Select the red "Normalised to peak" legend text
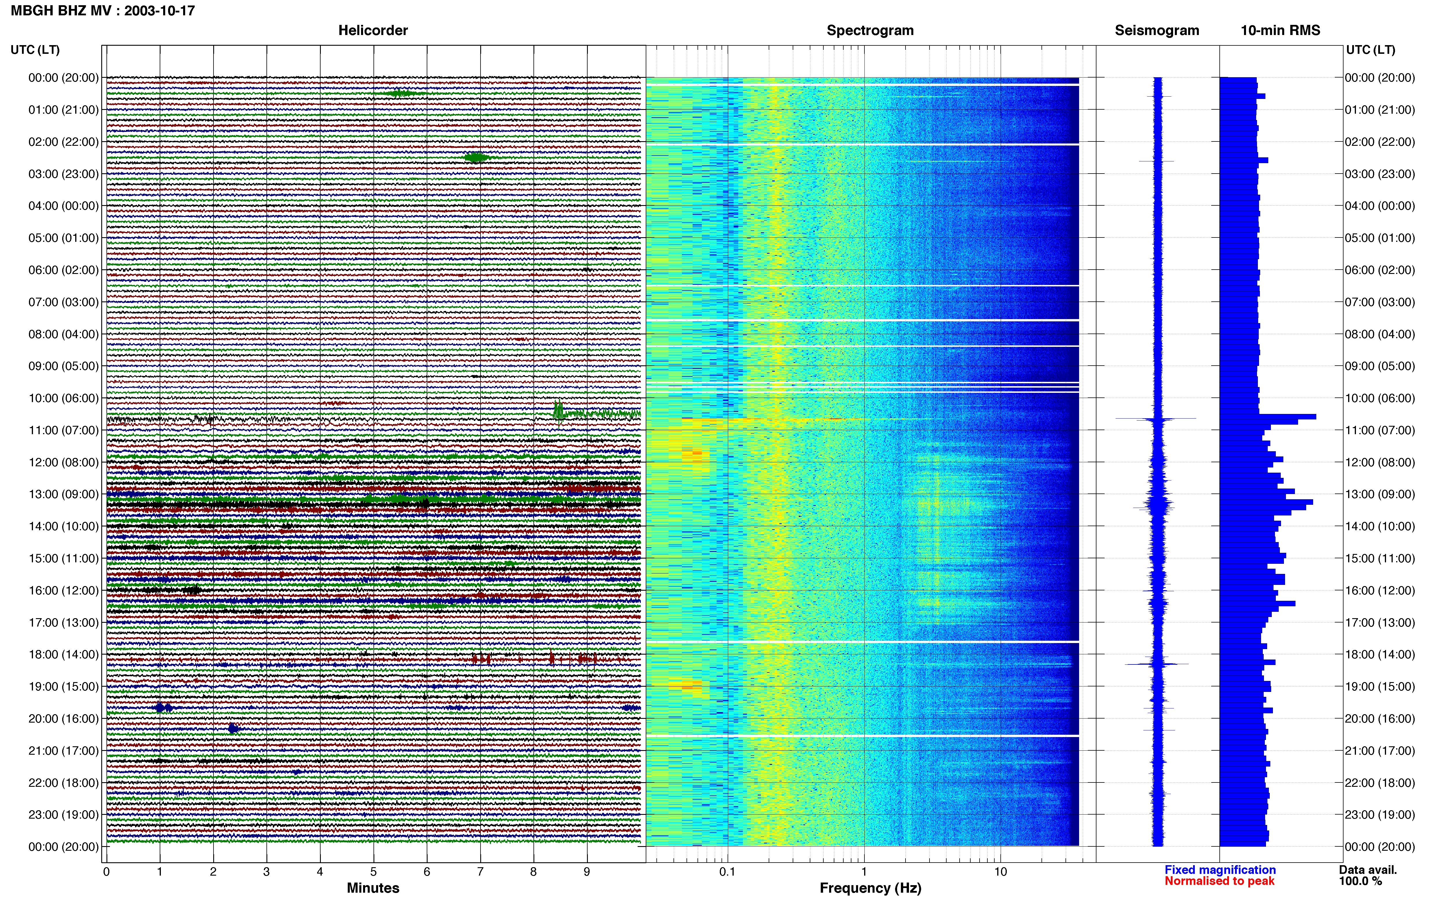 tap(1219, 881)
